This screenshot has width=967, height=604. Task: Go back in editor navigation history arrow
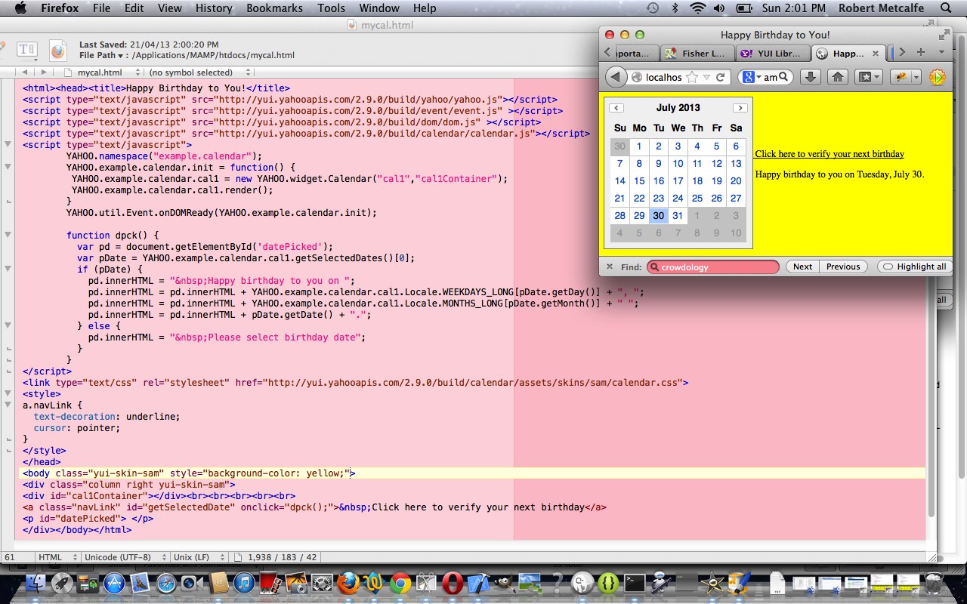tap(25, 72)
